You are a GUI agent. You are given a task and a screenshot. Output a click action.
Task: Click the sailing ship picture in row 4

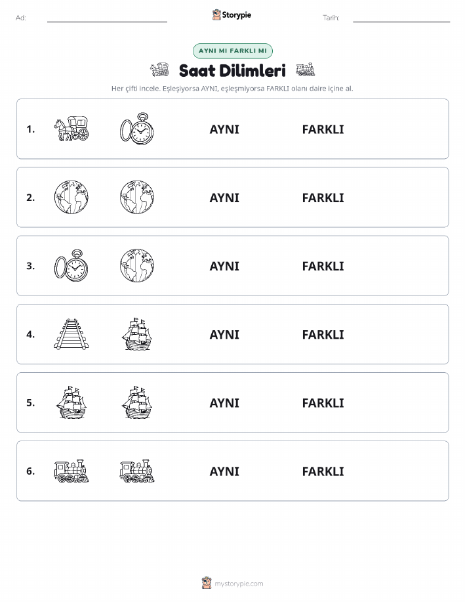tap(137, 334)
